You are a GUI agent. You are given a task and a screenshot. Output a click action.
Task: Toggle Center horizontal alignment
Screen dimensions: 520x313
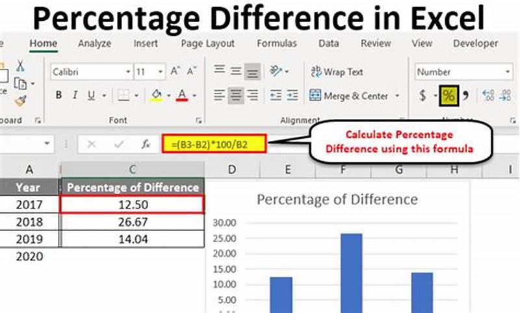[x=236, y=95]
